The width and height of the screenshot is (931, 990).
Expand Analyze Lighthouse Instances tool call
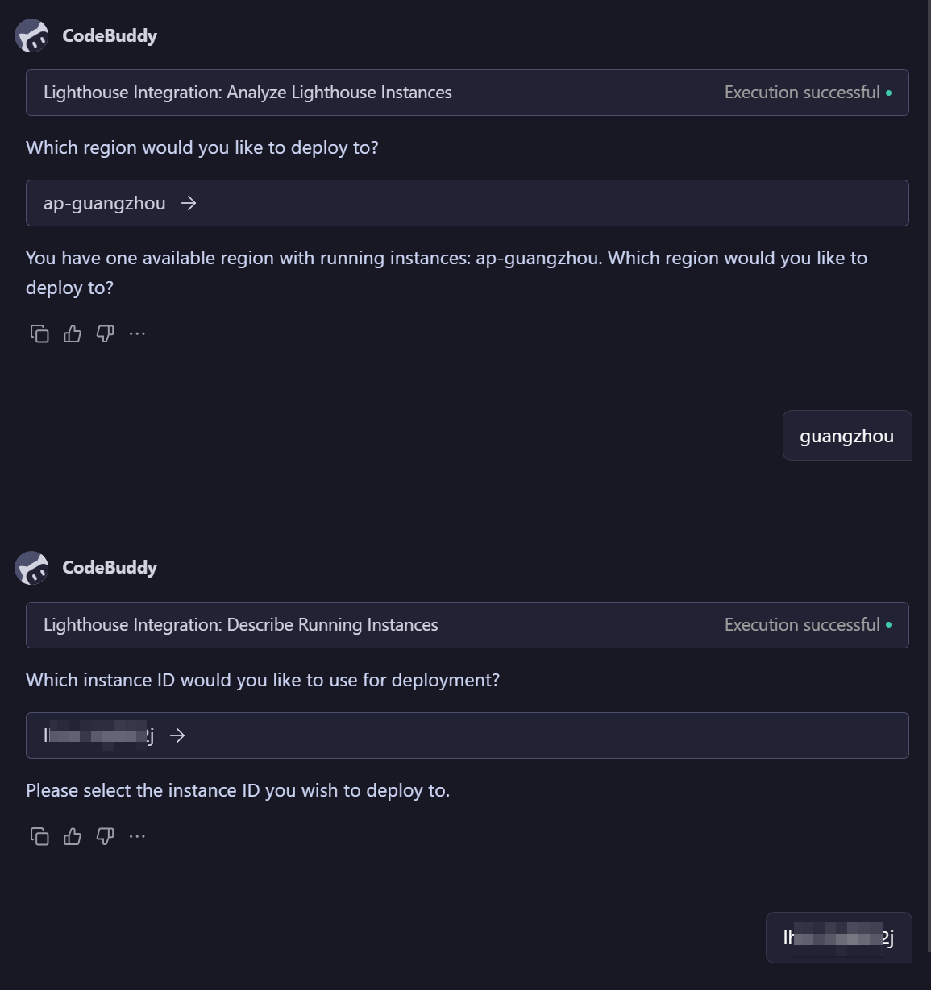247,93
